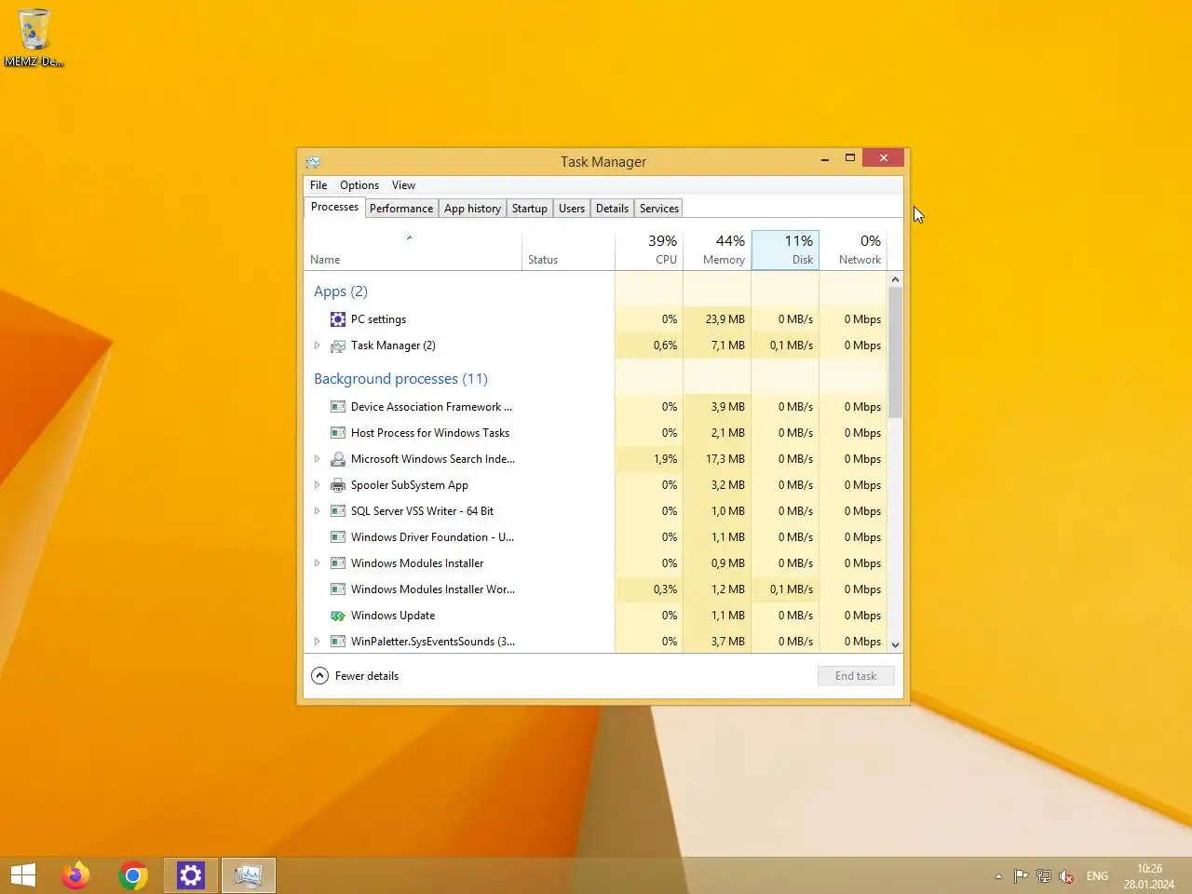Open the View menu
This screenshot has height=894, width=1192.
403,185
